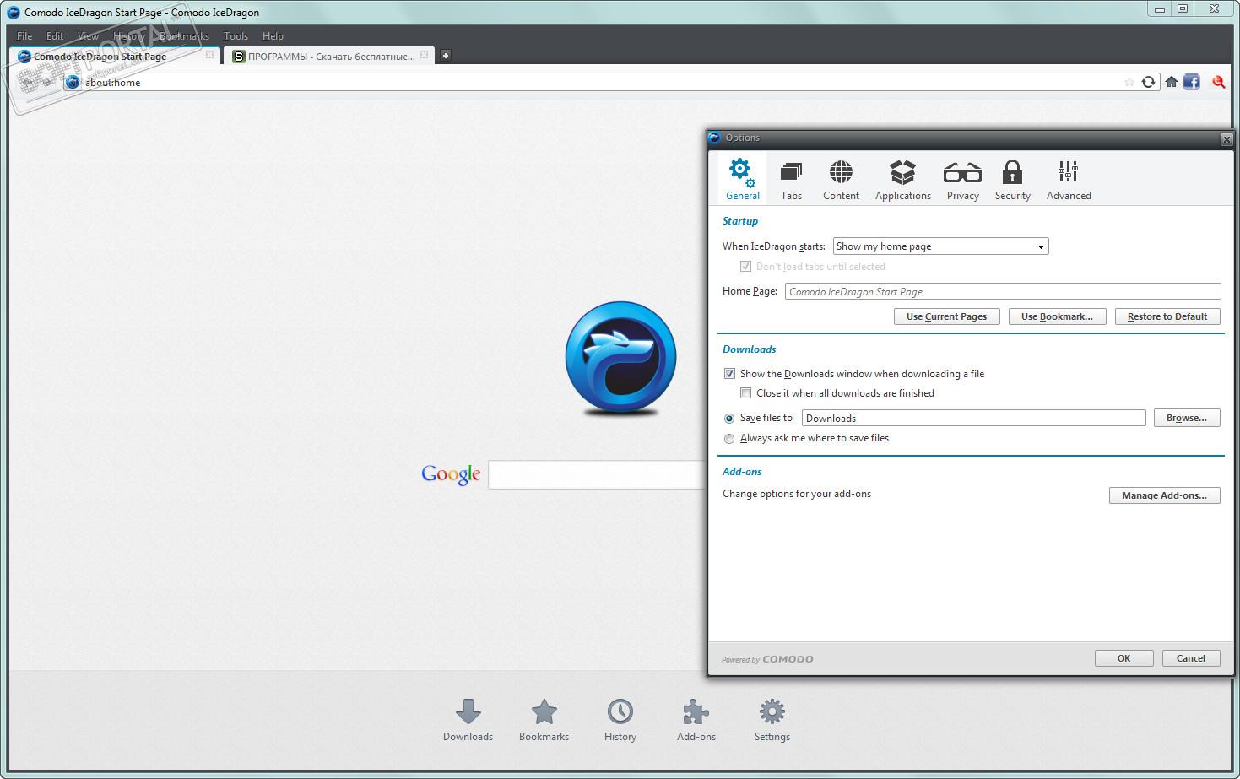Open the Advanced options panel
This screenshot has height=779, width=1240.
[x=1069, y=181]
